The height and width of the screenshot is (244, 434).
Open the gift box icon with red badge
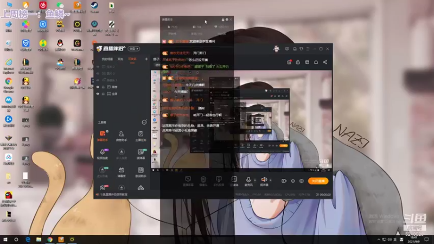[289, 62]
